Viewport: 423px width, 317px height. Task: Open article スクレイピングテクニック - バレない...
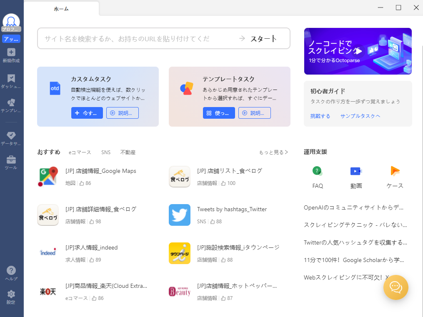(x=355, y=225)
